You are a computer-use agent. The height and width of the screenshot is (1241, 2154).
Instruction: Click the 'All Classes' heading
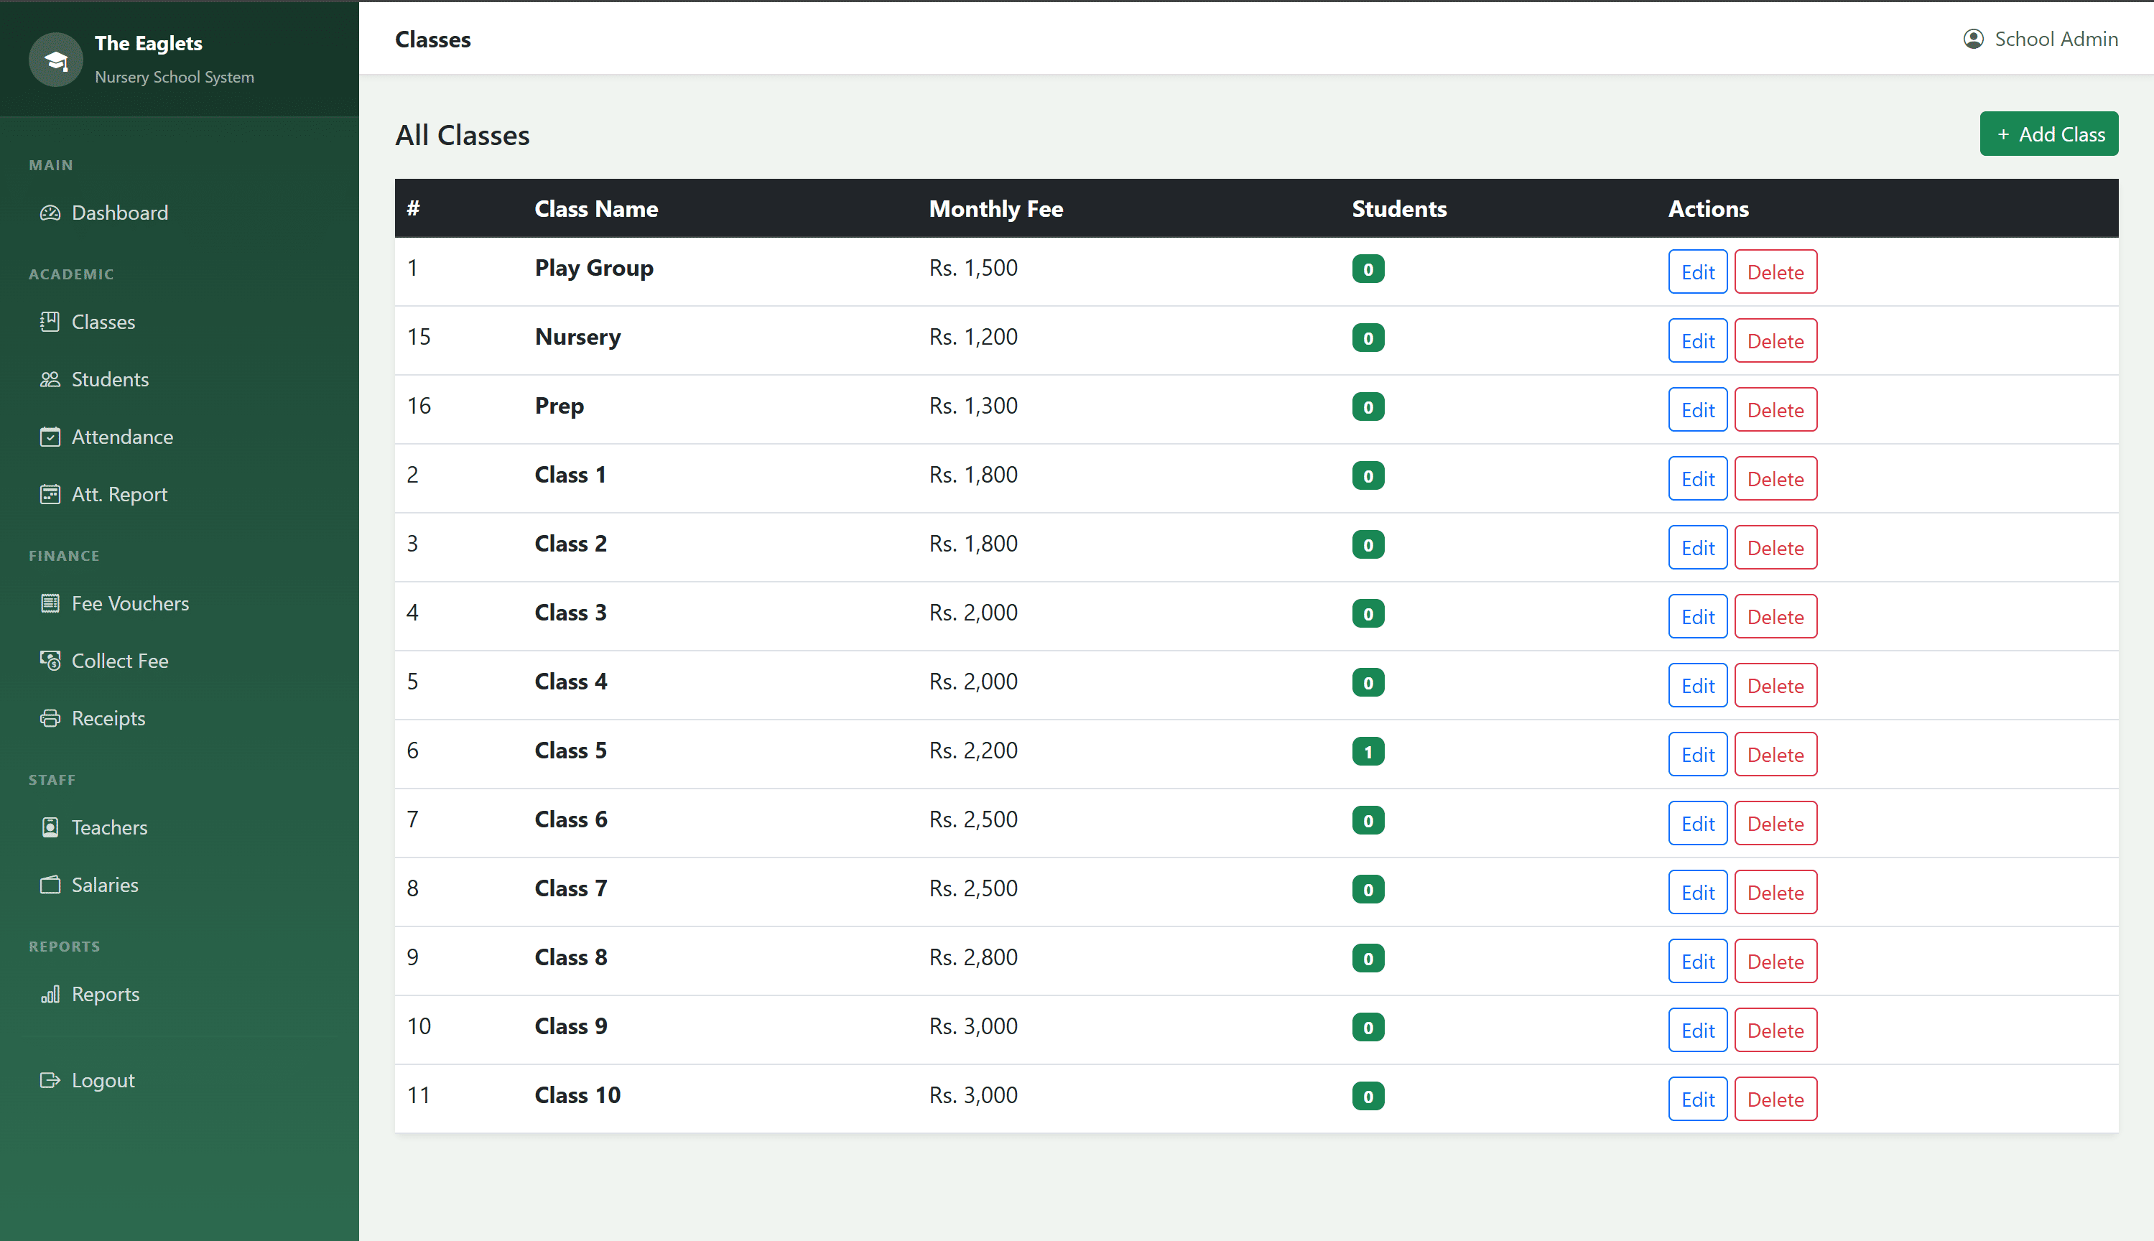pyautogui.click(x=462, y=135)
